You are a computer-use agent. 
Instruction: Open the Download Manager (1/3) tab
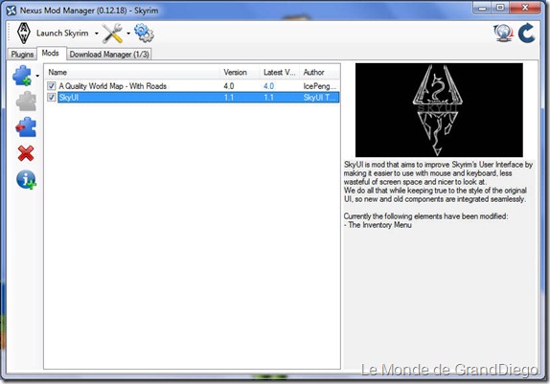109,54
